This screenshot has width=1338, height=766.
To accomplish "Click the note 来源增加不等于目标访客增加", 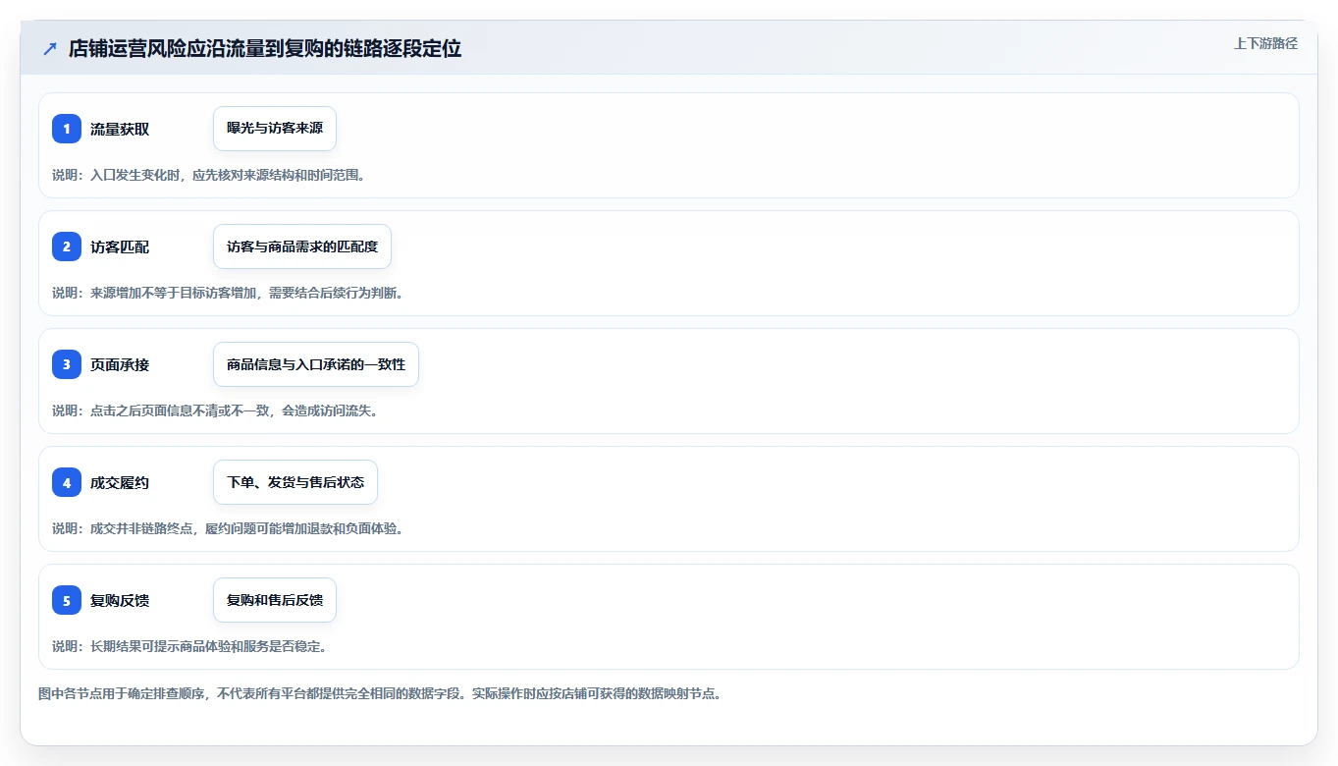I will point(175,293).
